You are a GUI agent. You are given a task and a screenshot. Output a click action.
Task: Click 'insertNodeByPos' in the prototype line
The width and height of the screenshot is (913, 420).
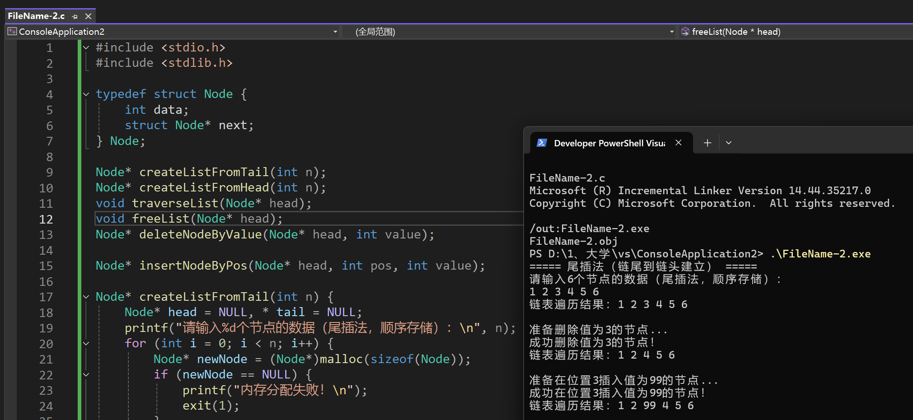193,266
